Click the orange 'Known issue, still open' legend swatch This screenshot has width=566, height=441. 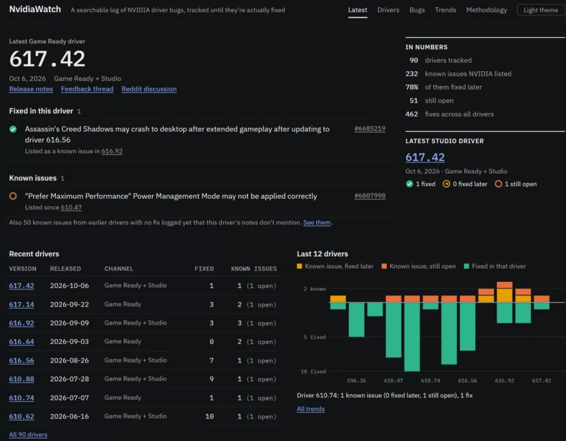384,266
